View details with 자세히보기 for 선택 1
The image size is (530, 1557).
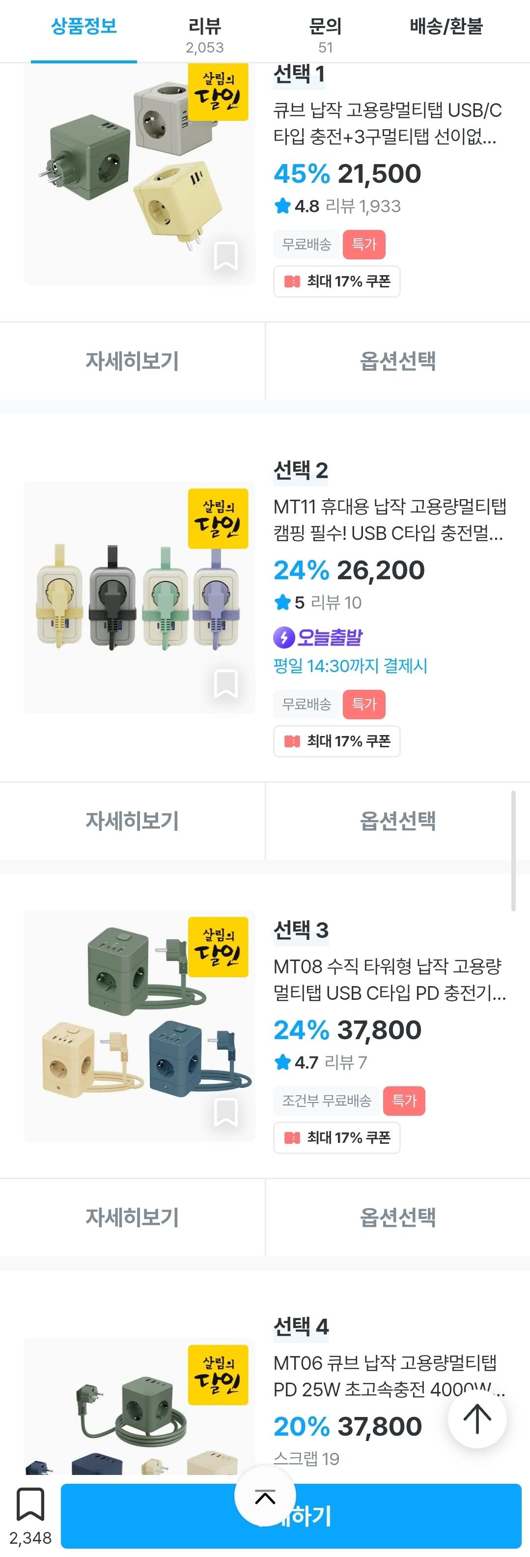click(x=132, y=361)
